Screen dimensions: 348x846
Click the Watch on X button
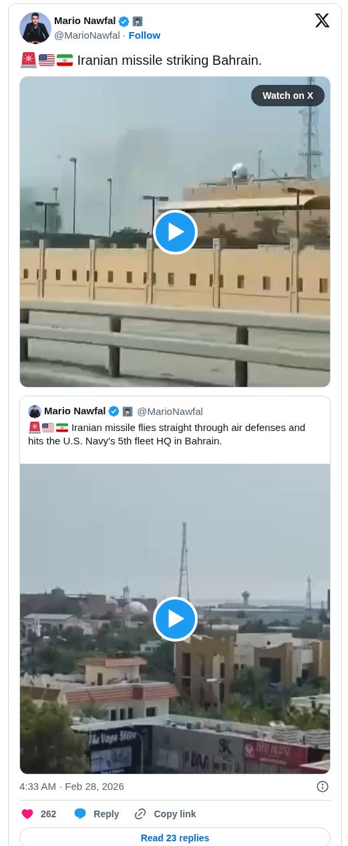click(x=288, y=96)
